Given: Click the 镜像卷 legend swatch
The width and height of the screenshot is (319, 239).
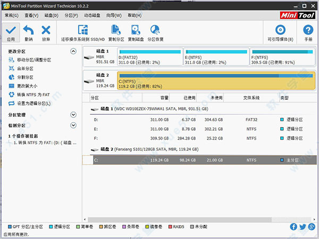Looking at the screenshot, I should [x=147, y=227].
